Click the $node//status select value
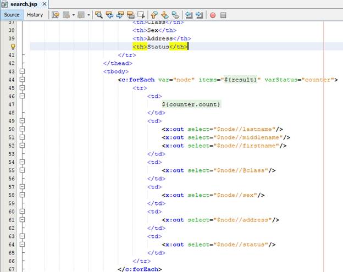The image size is (343, 272). click(241, 245)
